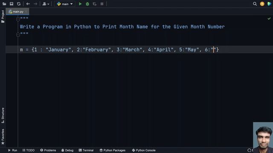This screenshot has height=153, width=273.
Task: Run main with the green play button
Action: [x=80, y=4]
